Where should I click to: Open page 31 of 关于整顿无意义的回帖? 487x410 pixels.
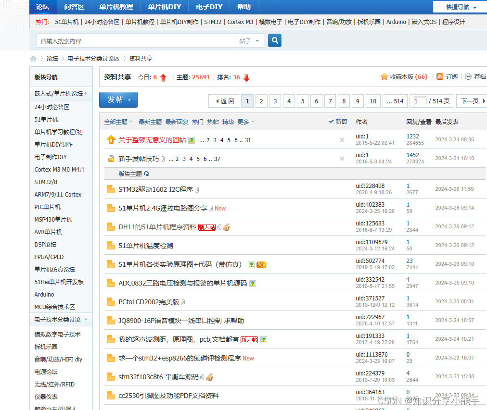248,140
